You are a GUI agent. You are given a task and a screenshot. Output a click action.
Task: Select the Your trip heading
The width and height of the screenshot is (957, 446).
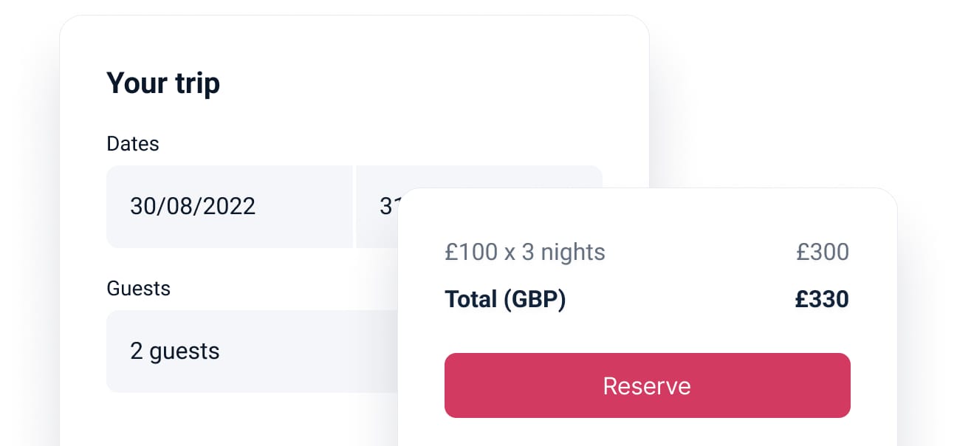(163, 83)
